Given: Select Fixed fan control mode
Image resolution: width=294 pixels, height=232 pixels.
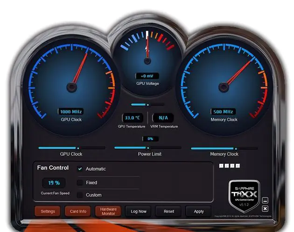Looking at the screenshot, I should click(x=80, y=183).
